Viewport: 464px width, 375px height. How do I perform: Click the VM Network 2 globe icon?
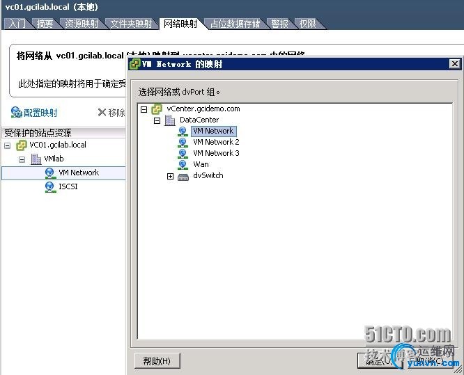[x=183, y=143]
